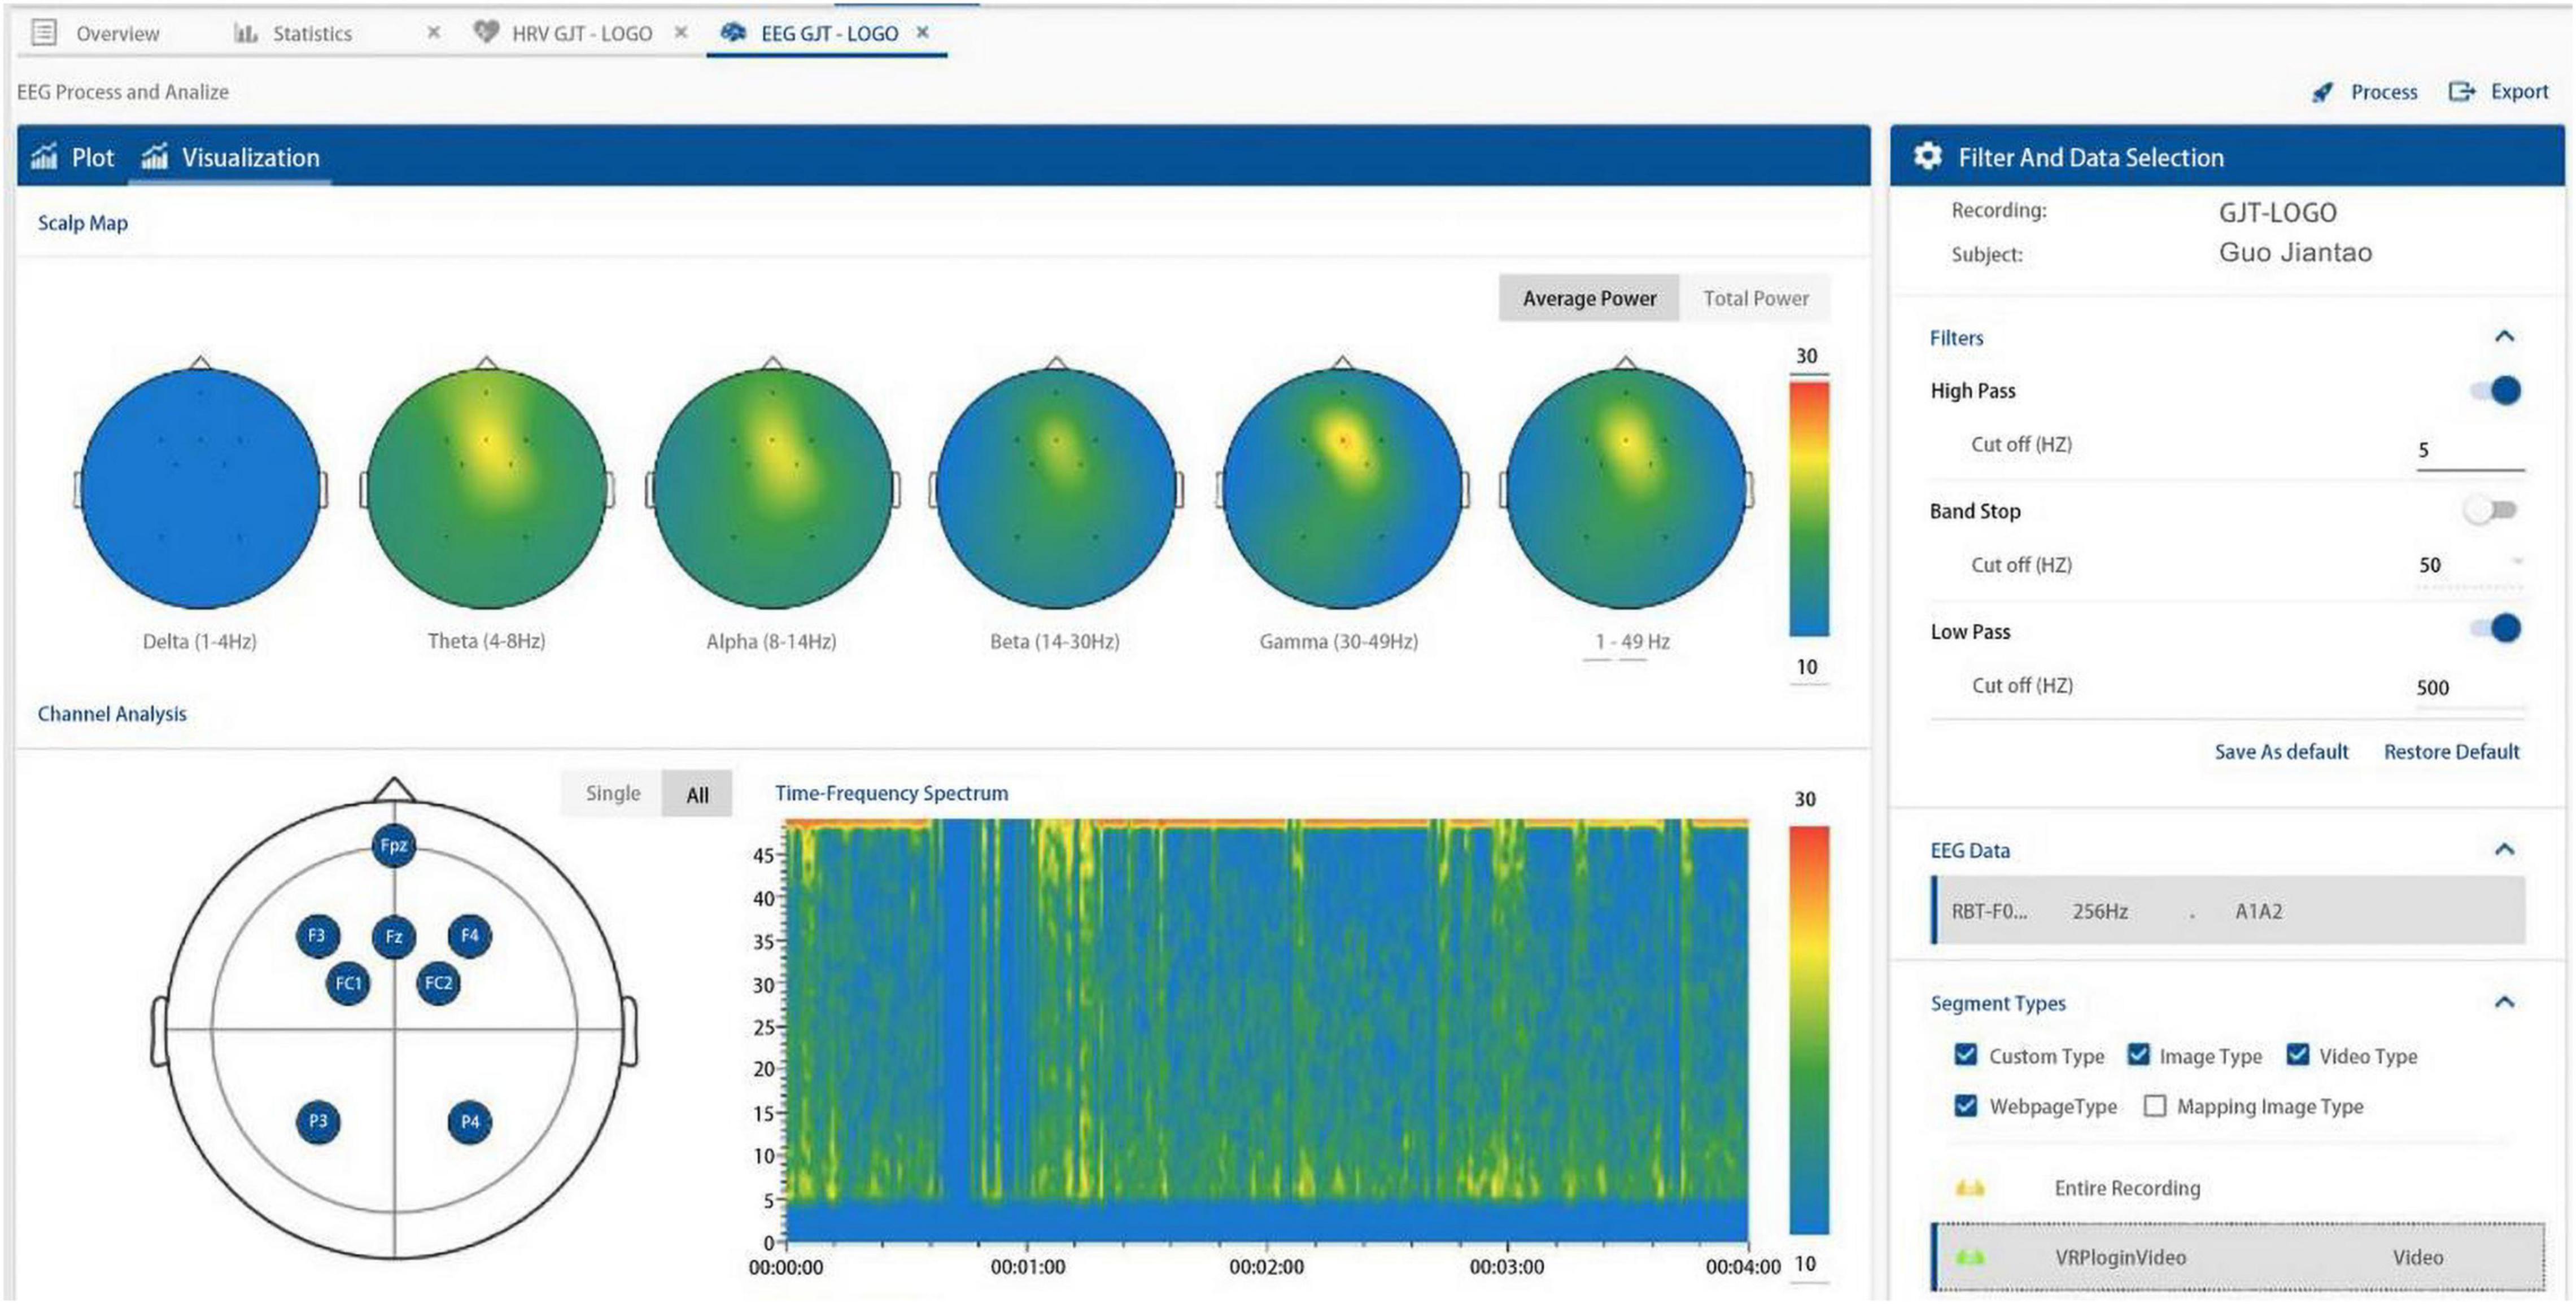Select the FC2 electrode

click(438, 983)
